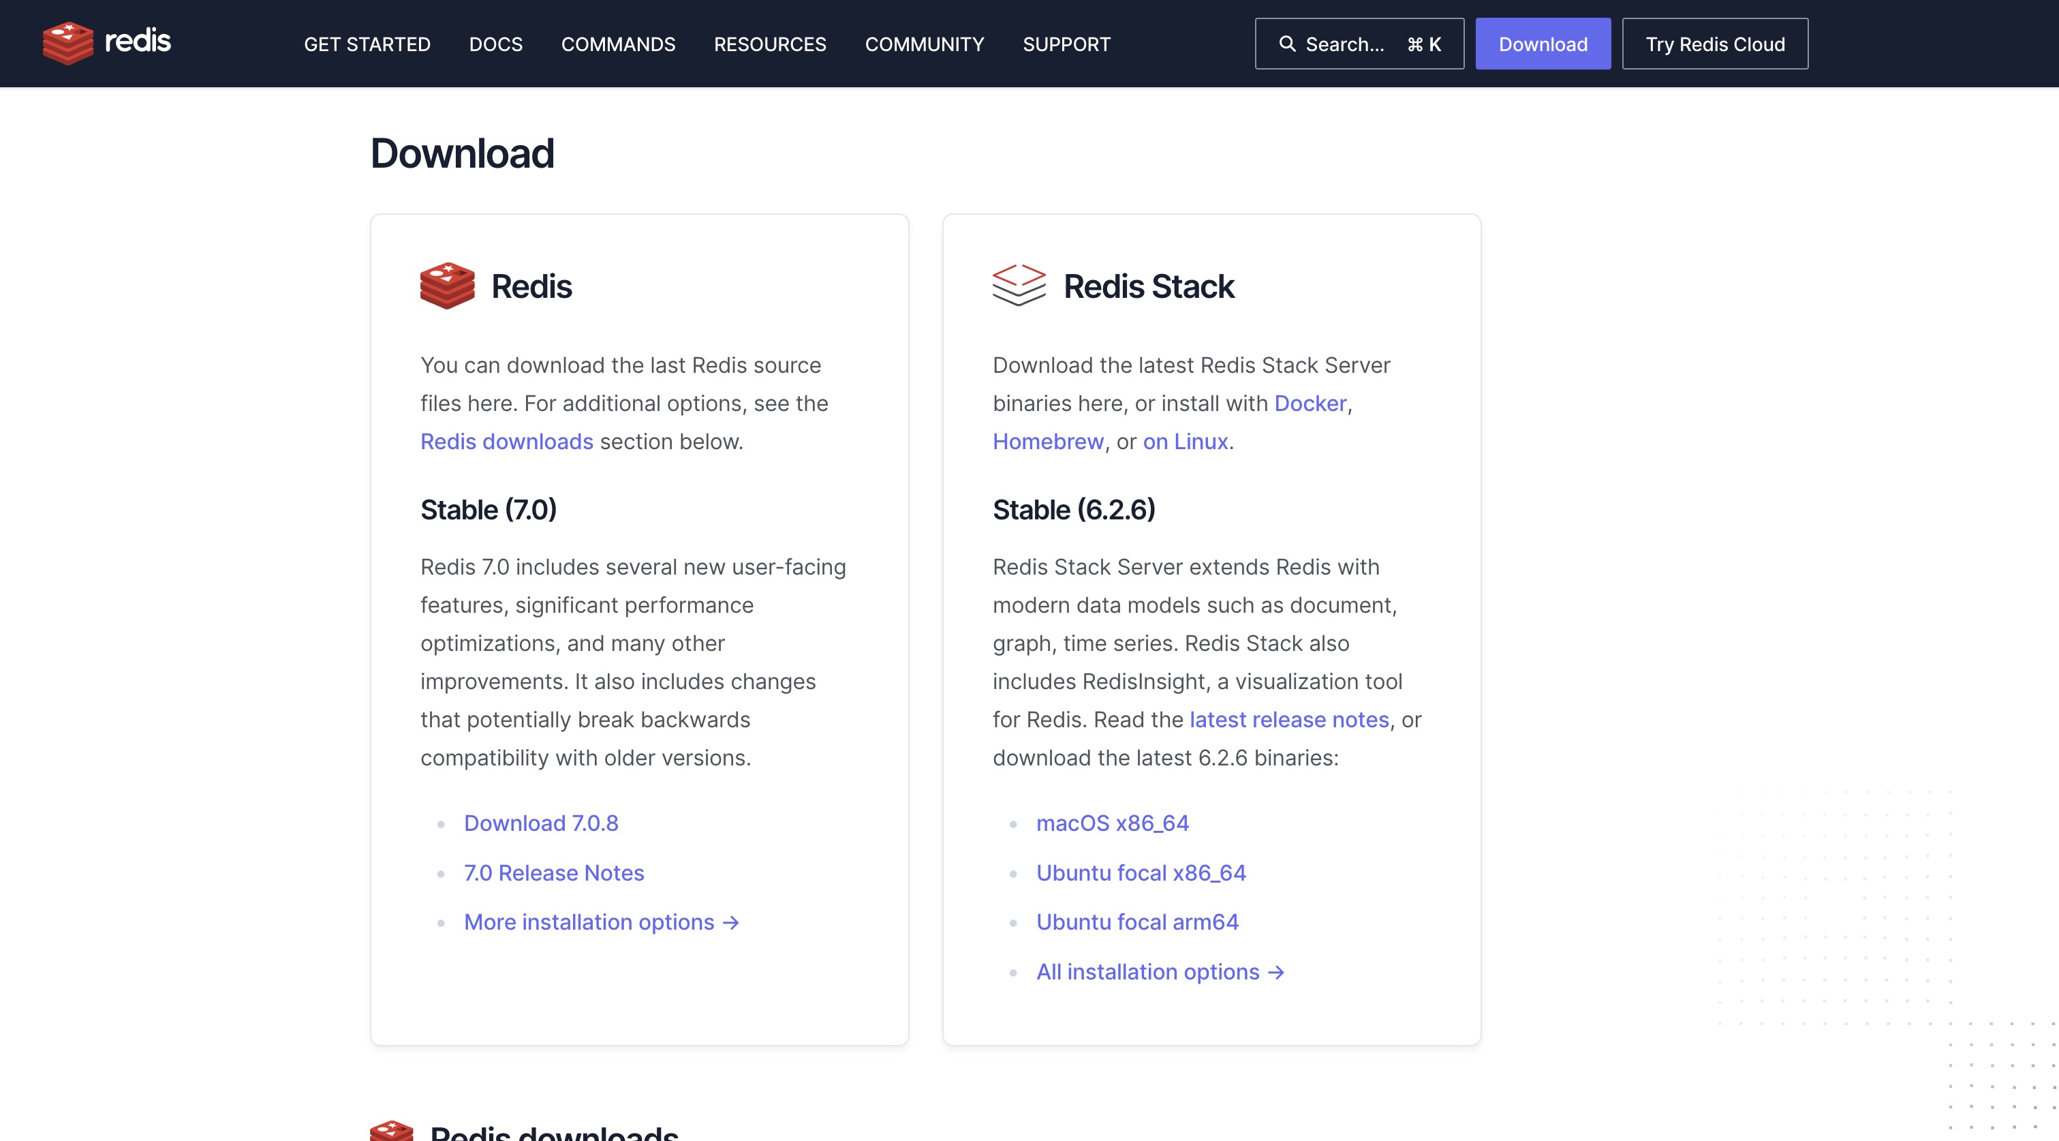Click the Download button in navbar

(x=1543, y=44)
